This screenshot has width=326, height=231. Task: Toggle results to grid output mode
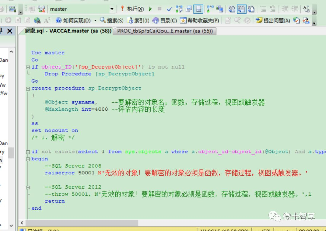[241, 9]
